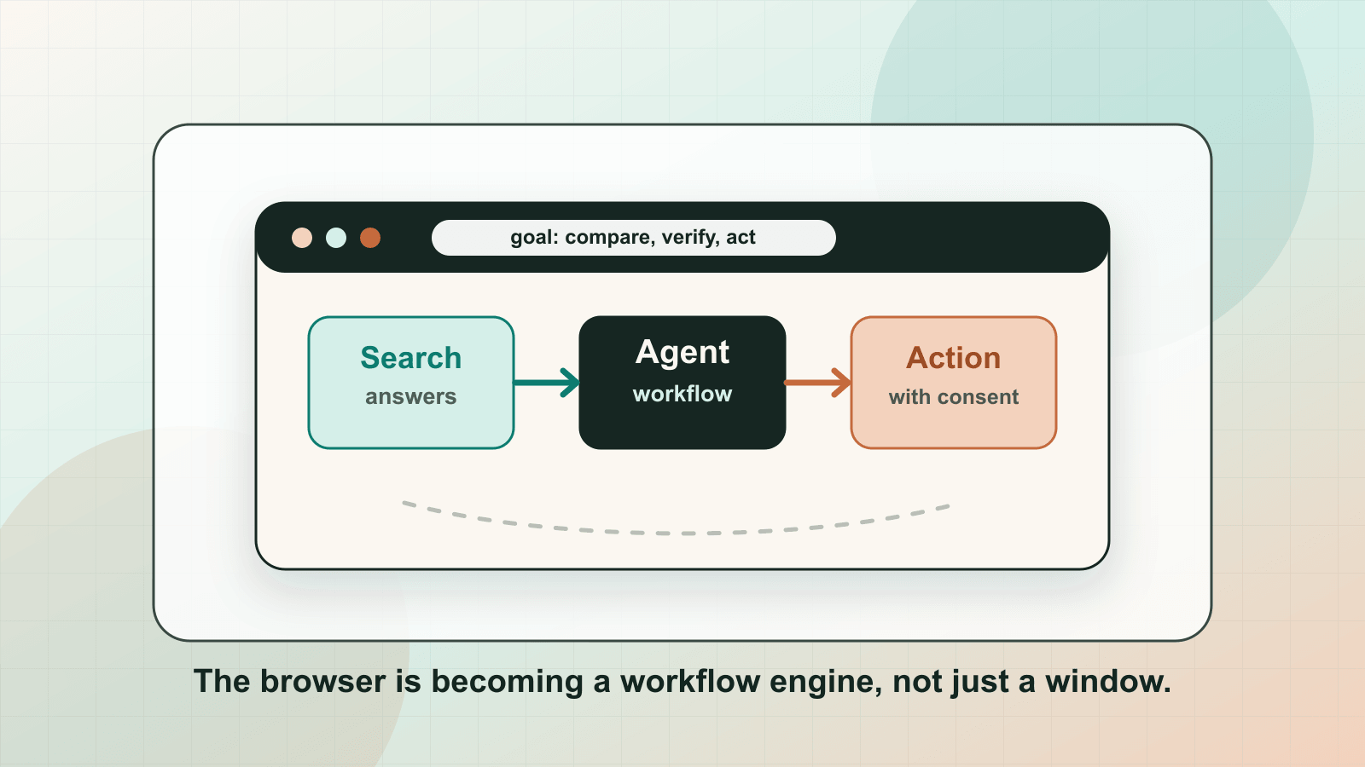Toggle the Search answers stage on
This screenshot has height=767, width=1365.
[411, 382]
